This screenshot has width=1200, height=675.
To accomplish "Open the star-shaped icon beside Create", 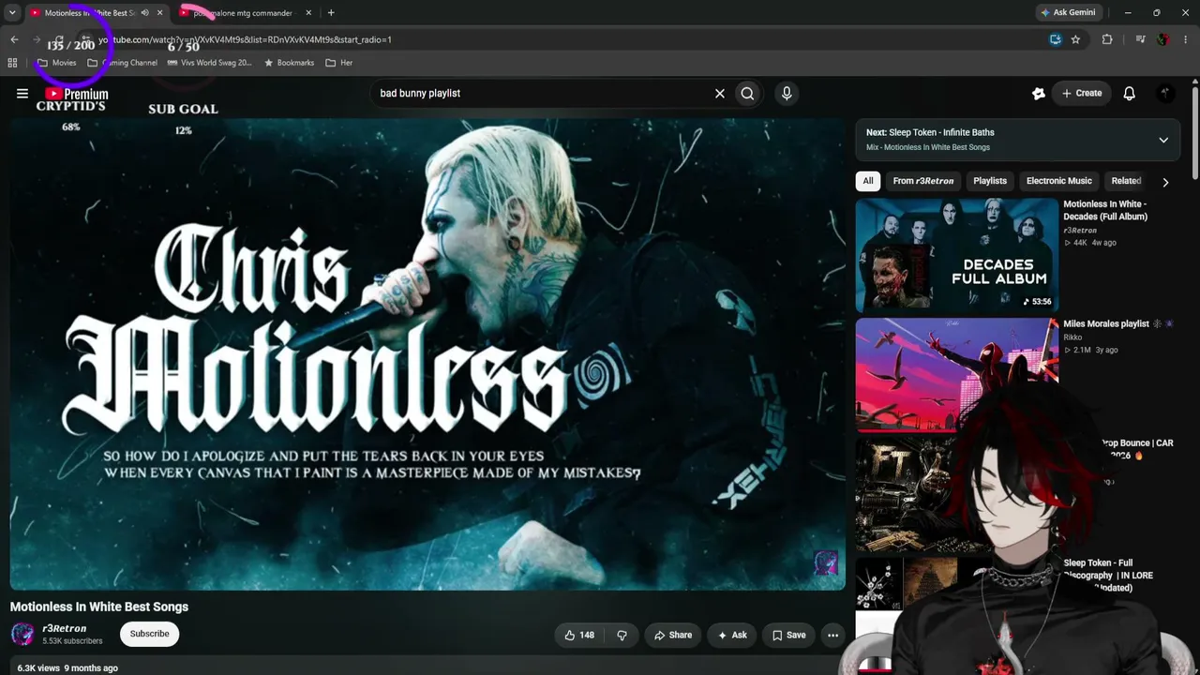I will pyautogui.click(x=1038, y=93).
